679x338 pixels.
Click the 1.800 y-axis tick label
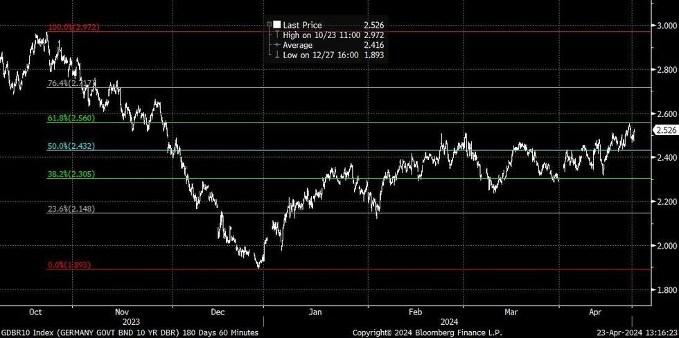[666, 290]
